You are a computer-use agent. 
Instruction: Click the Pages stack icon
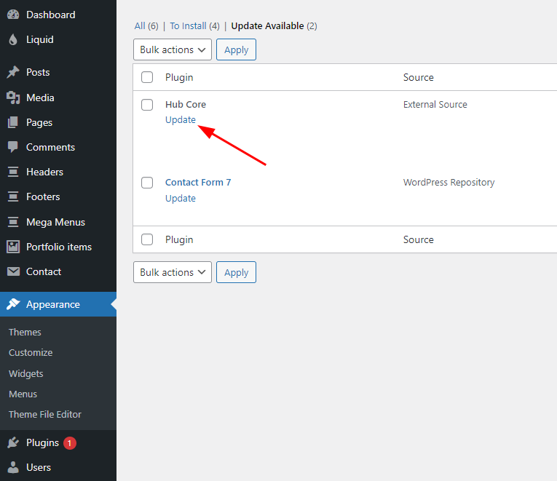coord(13,122)
